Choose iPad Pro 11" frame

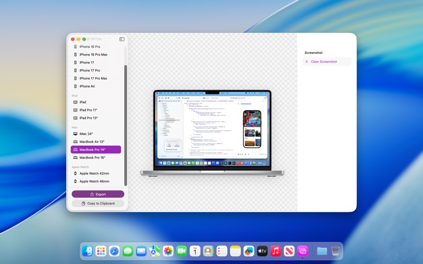tap(96, 110)
